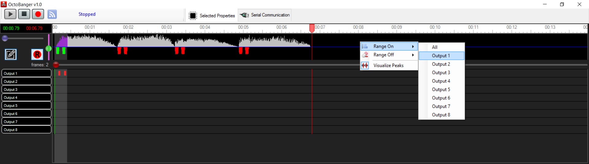Click the frames: 2 label

40,65
